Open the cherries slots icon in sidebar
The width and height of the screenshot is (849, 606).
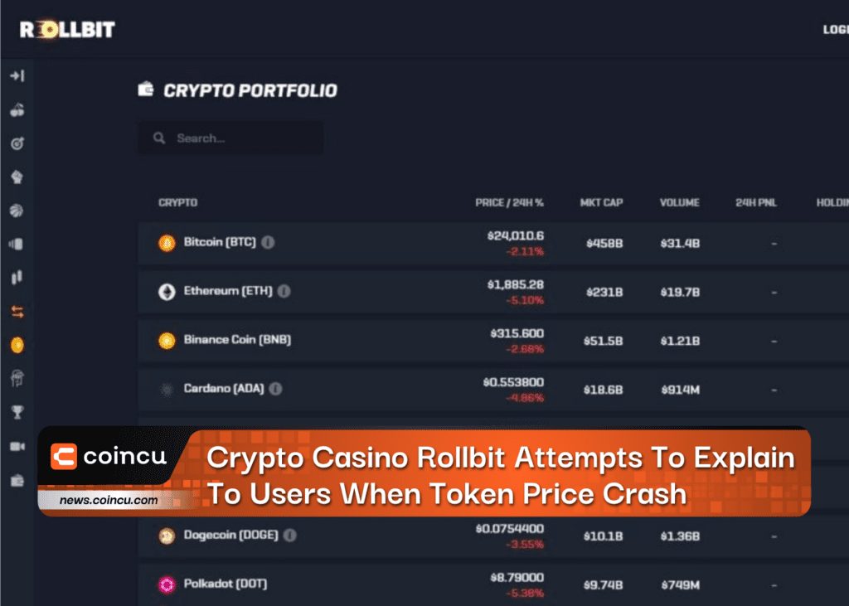[x=17, y=109]
